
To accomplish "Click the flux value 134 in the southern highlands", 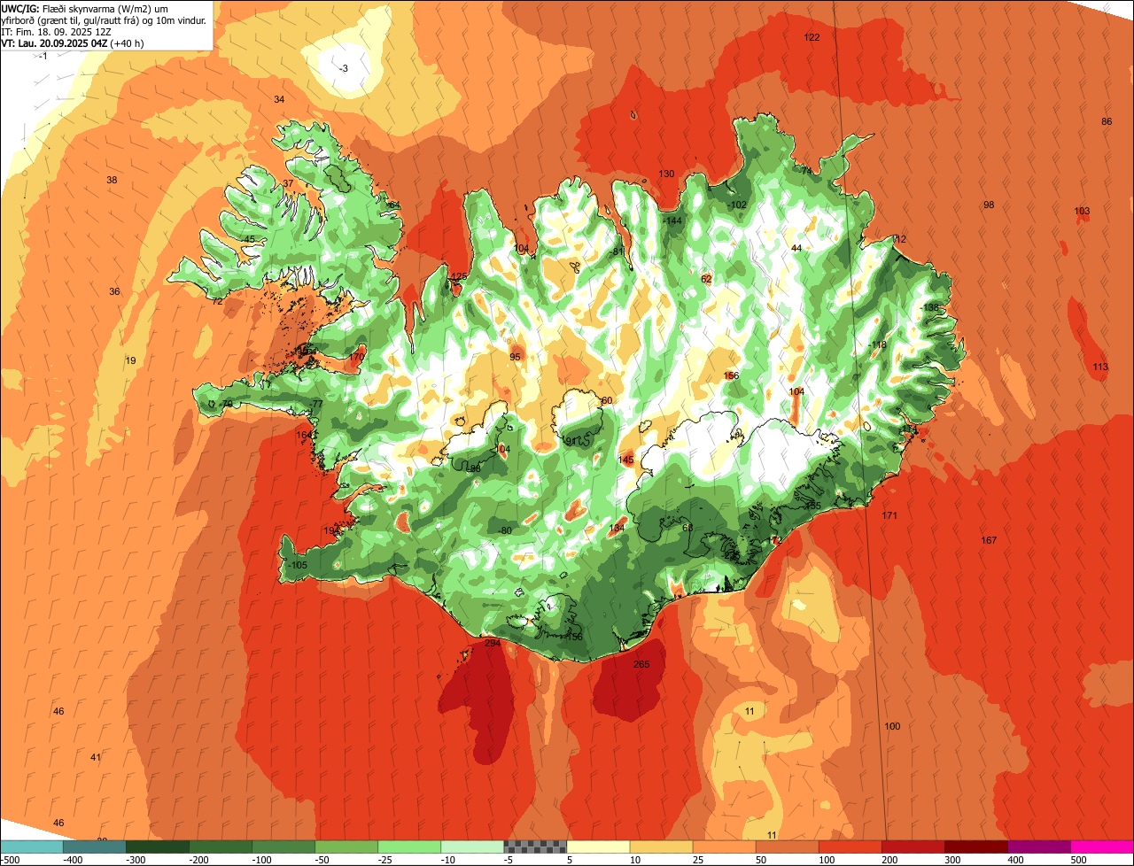I will pos(617,528).
